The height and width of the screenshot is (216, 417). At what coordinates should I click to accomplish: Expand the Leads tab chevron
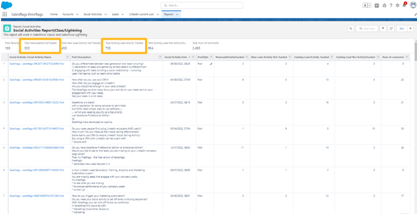(x=123, y=14)
